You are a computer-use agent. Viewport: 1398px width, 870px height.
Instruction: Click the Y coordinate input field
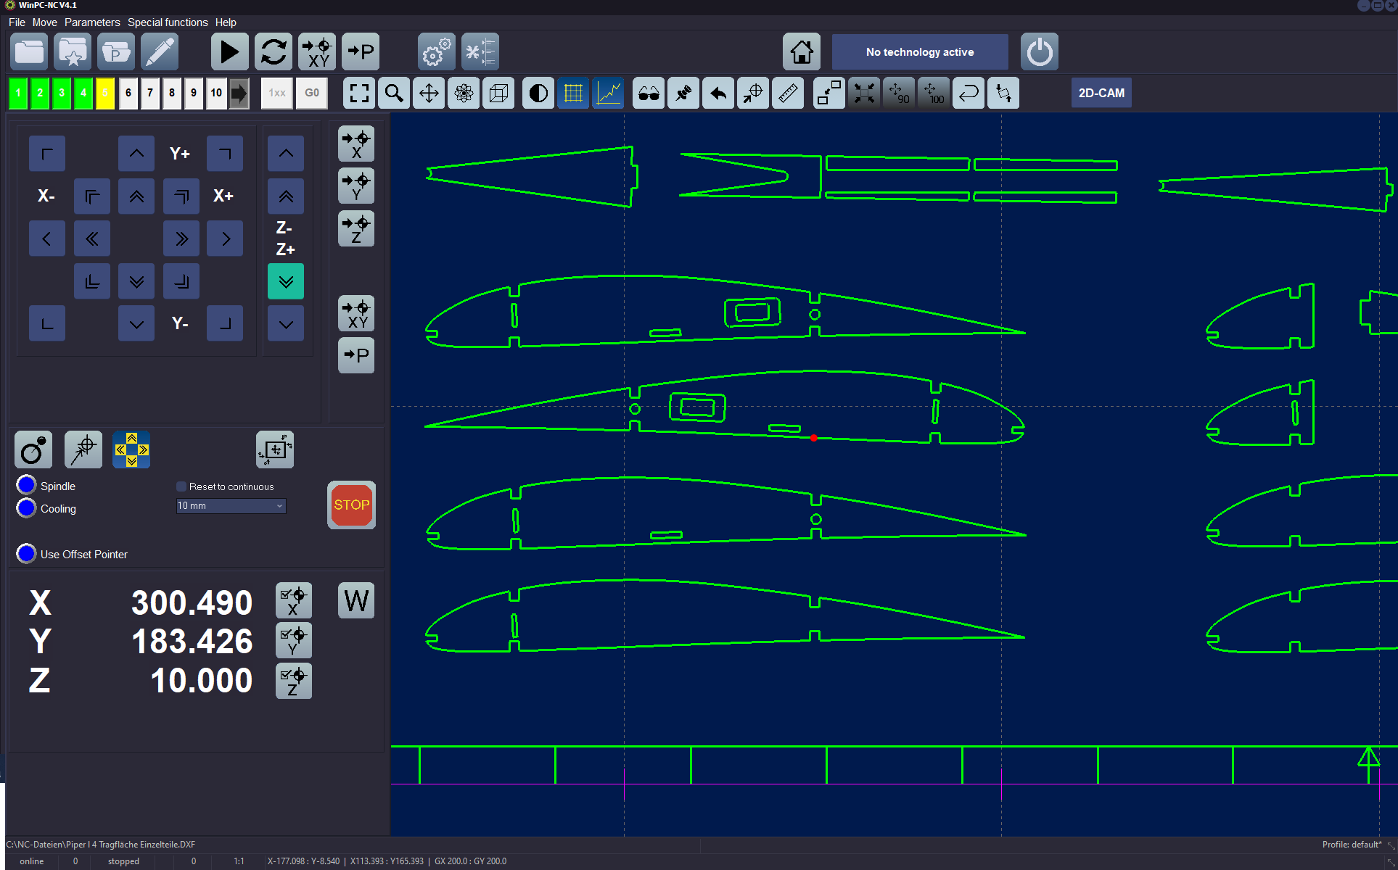(191, 642)
